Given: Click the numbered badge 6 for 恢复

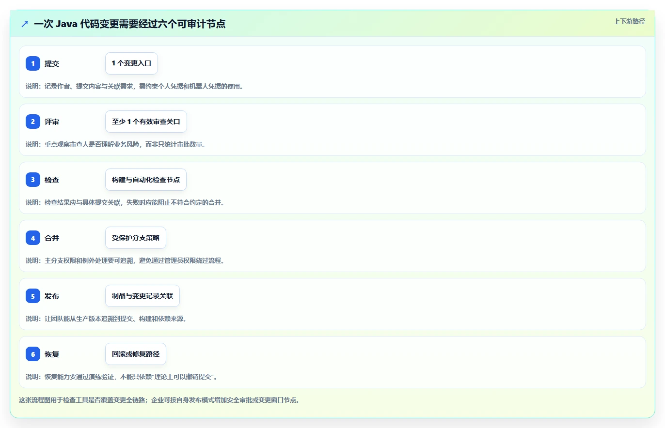Looking at the screenshot, I should pos(33,354).
